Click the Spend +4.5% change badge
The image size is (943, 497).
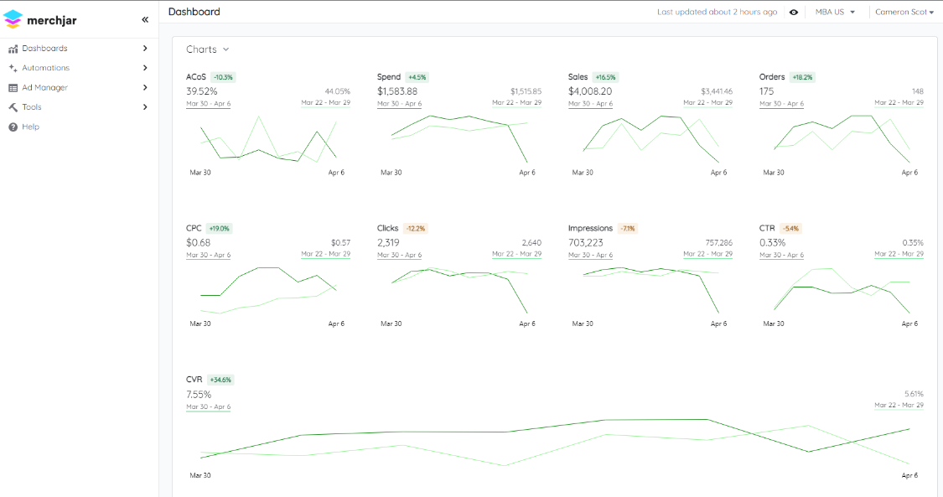tap(417, 77)
